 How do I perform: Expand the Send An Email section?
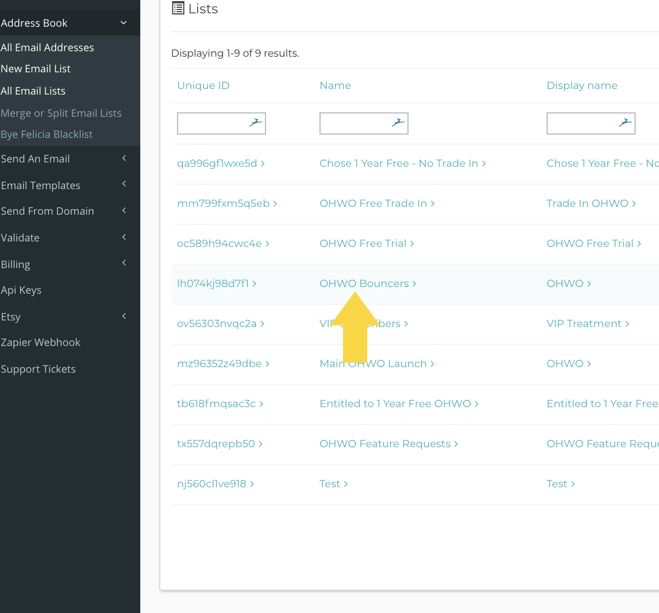pos(124,159)
